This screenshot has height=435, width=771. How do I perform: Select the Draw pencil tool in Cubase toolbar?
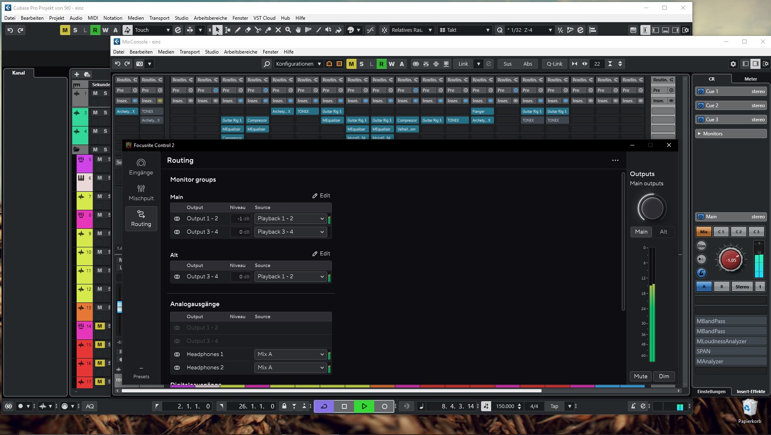click(238, 30)
